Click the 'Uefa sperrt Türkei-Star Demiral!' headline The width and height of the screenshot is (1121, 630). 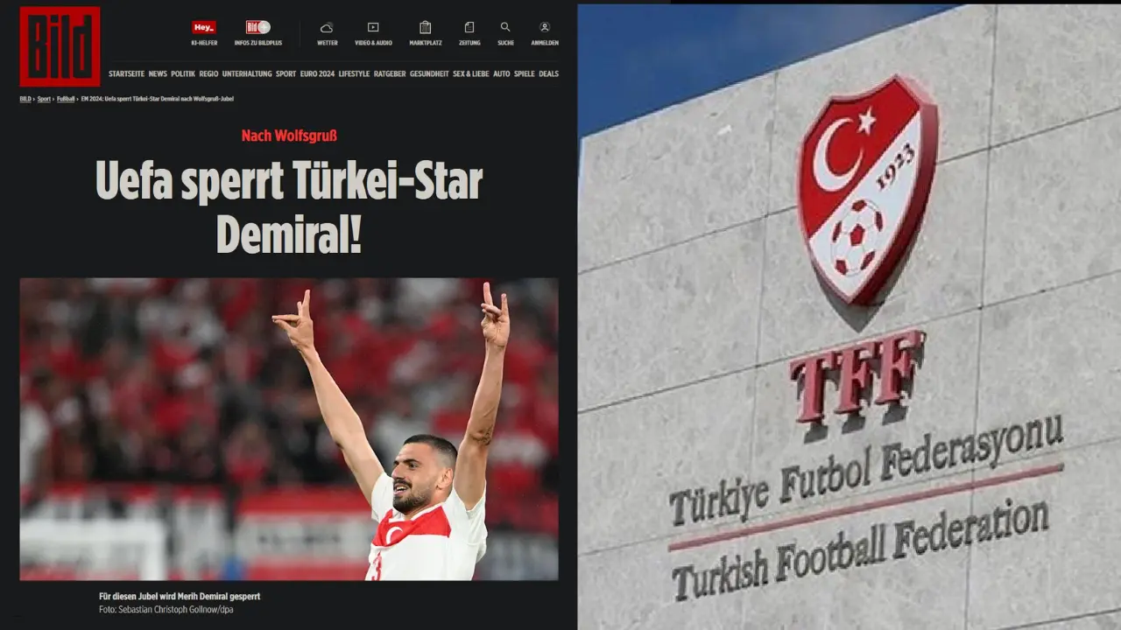tap(289, 208)
